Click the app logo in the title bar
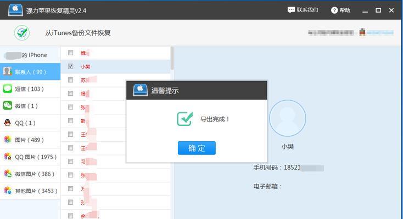The image size is (403, 219). [15, 10]
